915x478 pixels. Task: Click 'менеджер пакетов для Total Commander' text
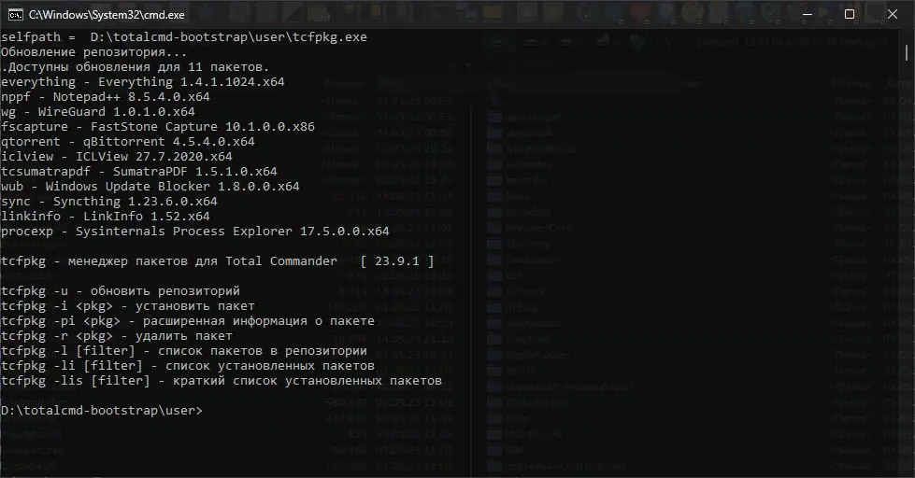coord(203,261)
